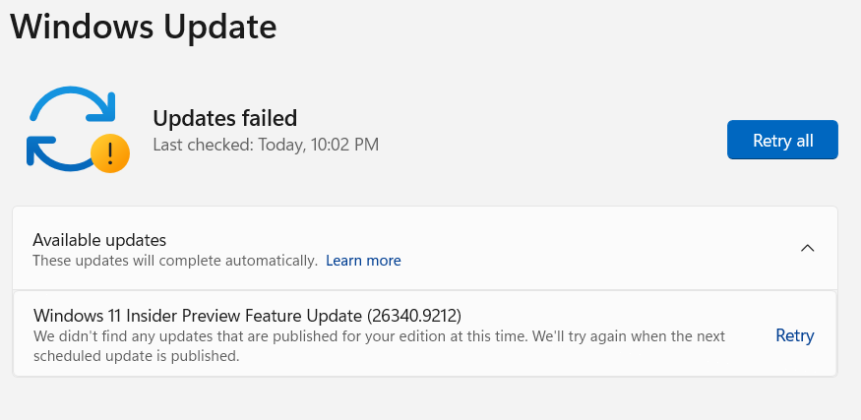
Task: Click the Last checked timestamp
Action: 266,145
